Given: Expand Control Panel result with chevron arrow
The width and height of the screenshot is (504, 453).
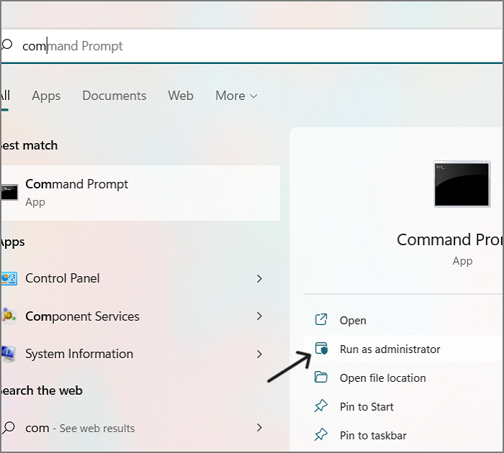Looking at the screenshot, I should coord(260,278).
